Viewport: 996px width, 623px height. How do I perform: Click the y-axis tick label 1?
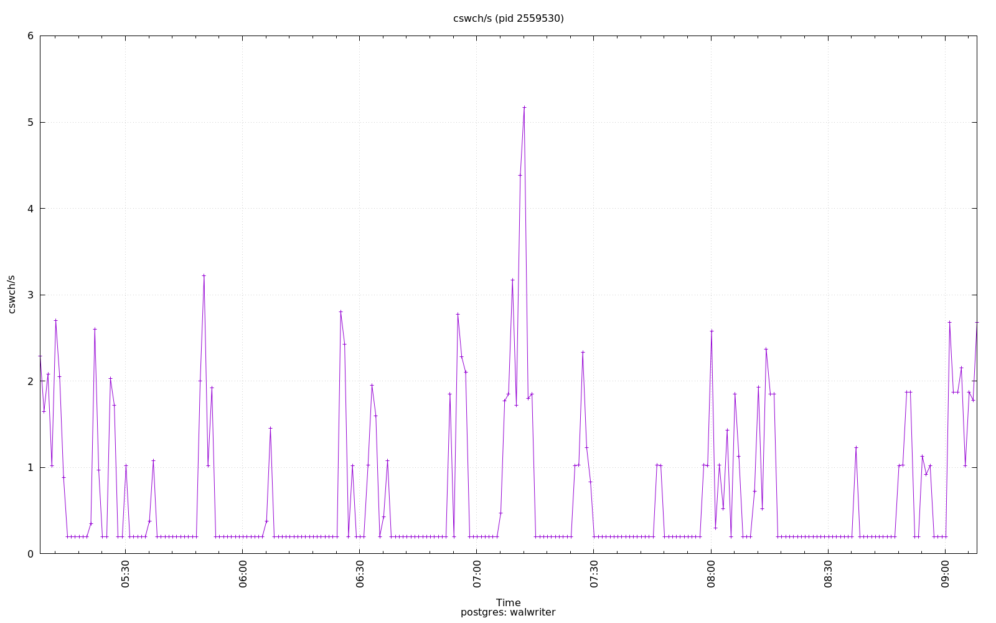pos(31,467)
